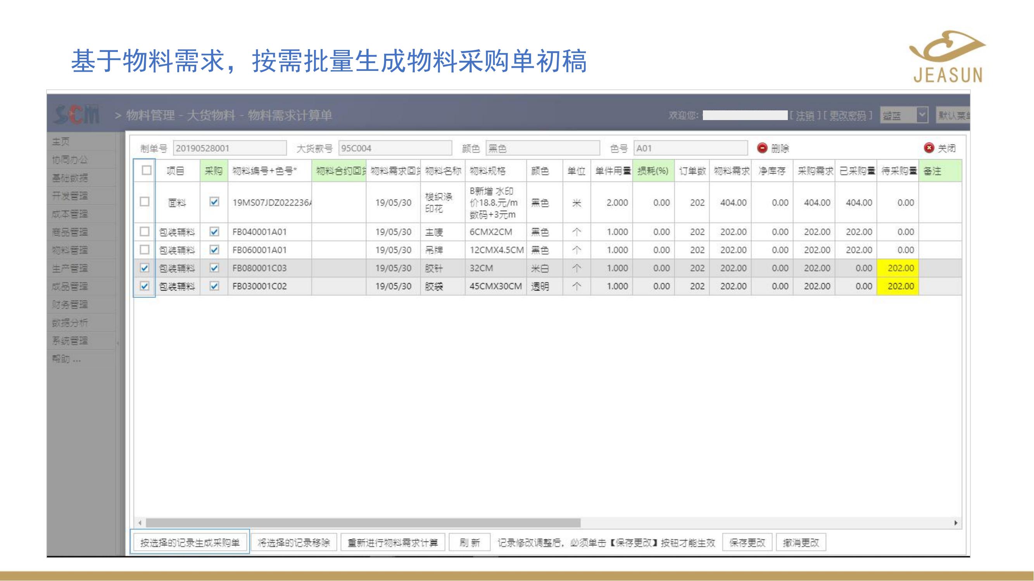Screen dimensions: 1034x581
Task: Open the 默认菜单 selector
Action: click(x=954, y=115)
